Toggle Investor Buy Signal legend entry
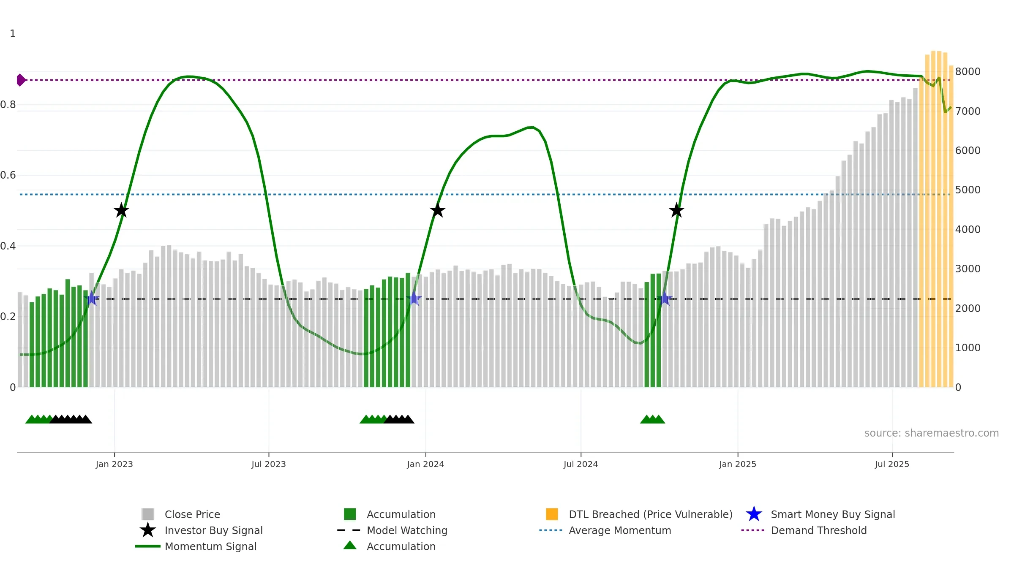 pos(201,530)
